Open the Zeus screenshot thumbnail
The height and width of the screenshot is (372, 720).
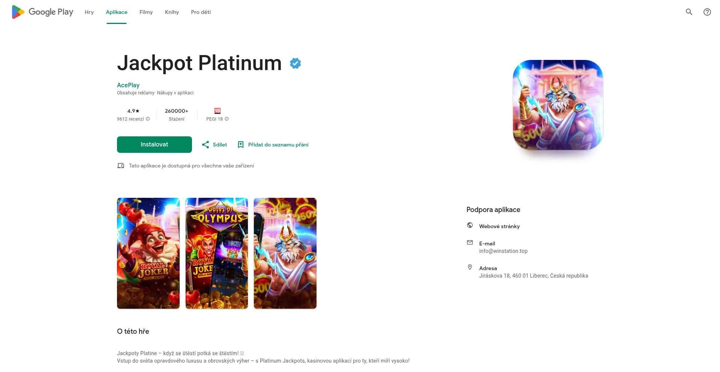tap(285, 253)
